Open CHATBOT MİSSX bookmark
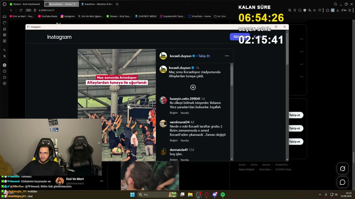The width and height of the screenshot is (355, 199). click(x=146, y=16)
